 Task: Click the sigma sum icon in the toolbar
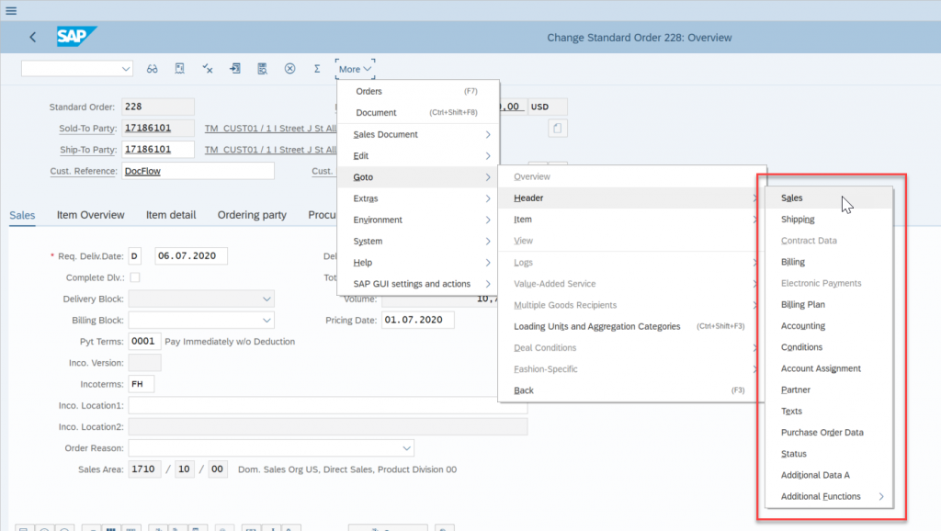click(x=317, y=69)
